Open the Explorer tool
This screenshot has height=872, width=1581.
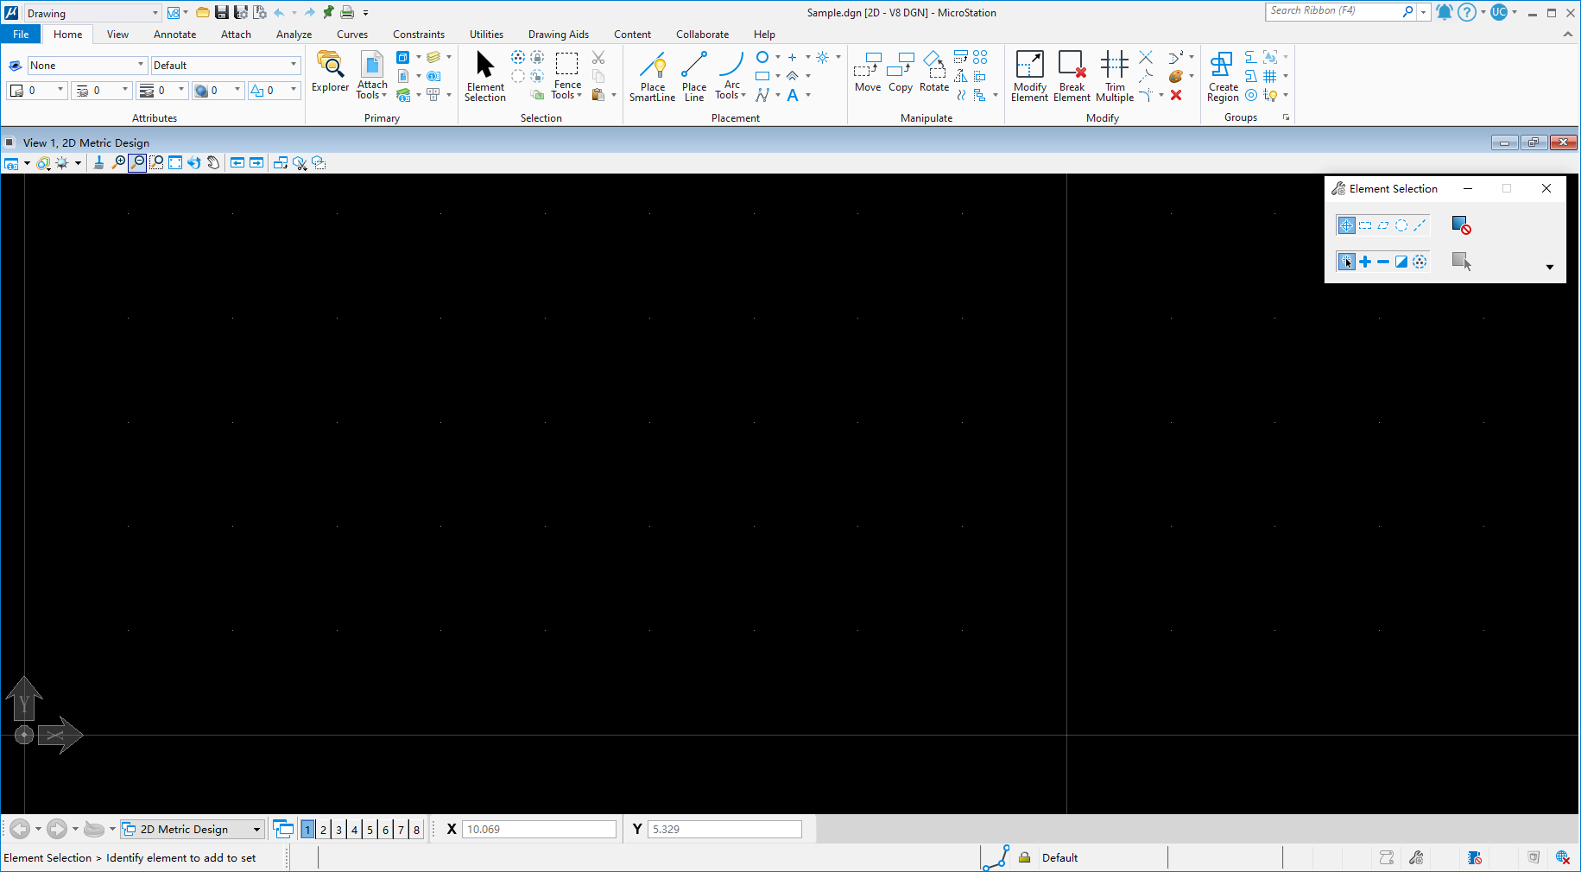[330, 72]
